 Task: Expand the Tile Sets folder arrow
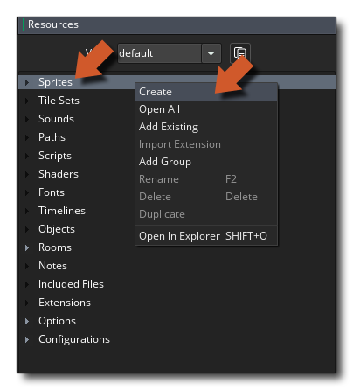pos(27,101)
